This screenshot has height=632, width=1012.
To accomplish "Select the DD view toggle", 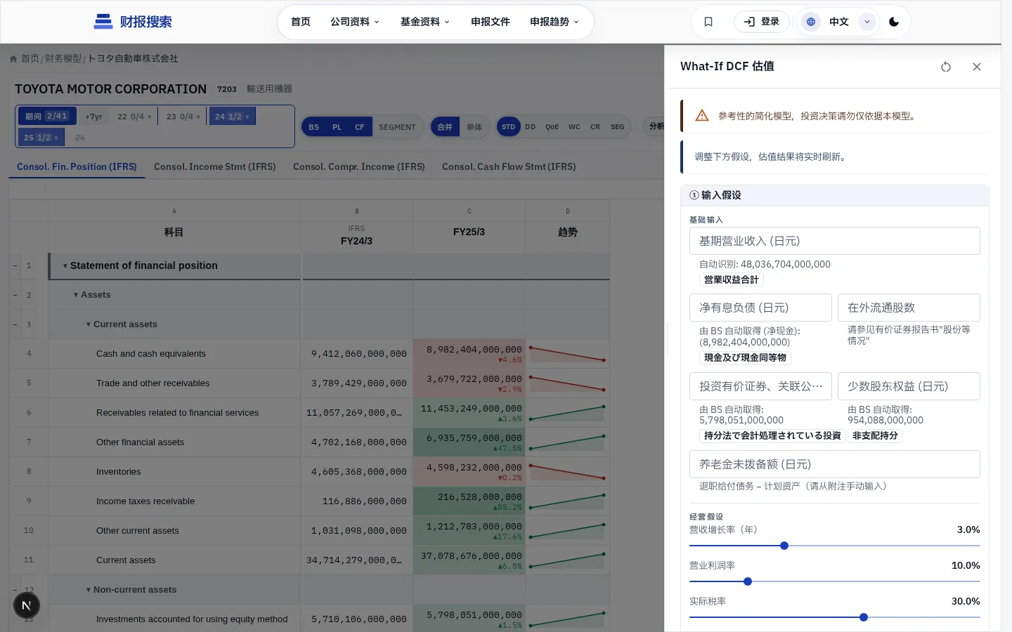I will point(531,127).
